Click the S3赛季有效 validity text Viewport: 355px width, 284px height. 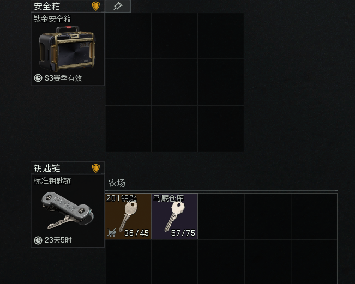[63, 78]
